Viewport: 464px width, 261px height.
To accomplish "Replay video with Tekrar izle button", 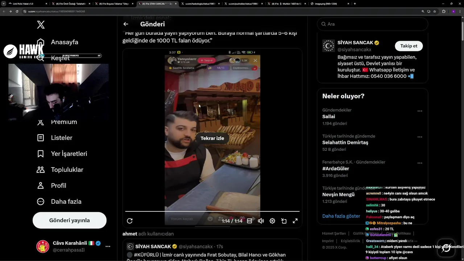I will pos(212,138).
